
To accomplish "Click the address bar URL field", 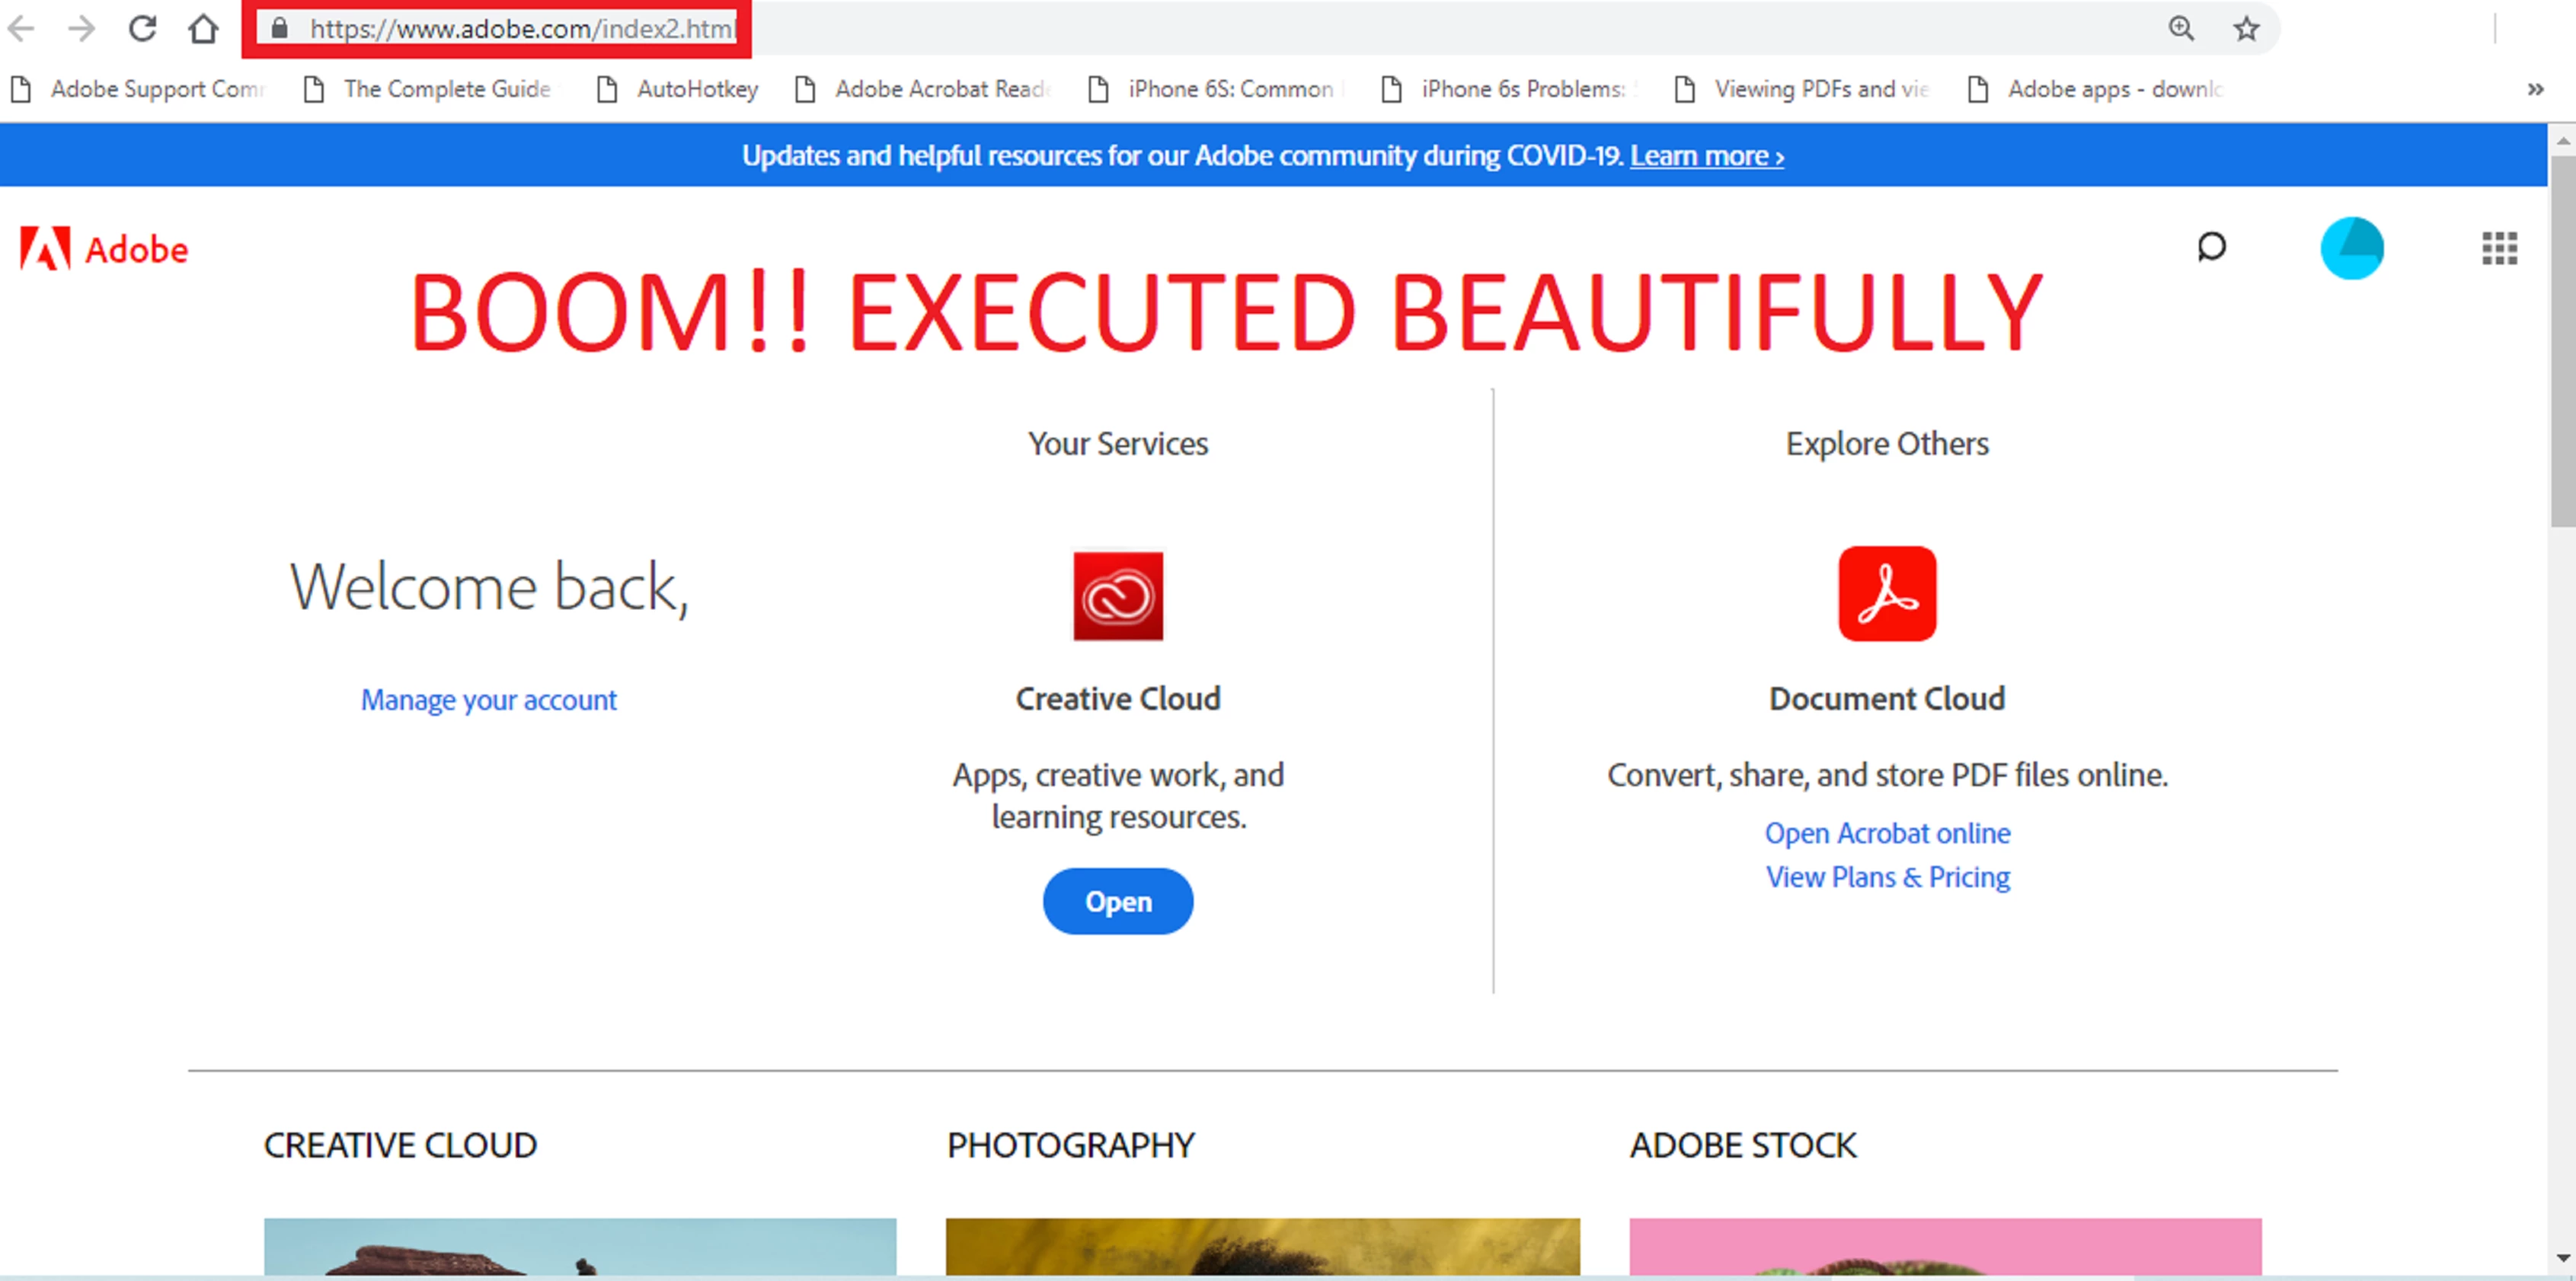I will pos(520,28).
